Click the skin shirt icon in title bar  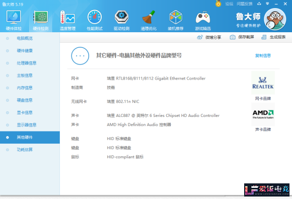pyautogui.click(x=259, y=4)
